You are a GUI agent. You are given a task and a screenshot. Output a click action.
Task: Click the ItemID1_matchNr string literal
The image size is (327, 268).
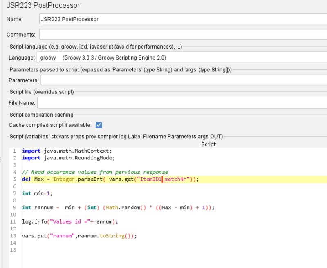163,179
